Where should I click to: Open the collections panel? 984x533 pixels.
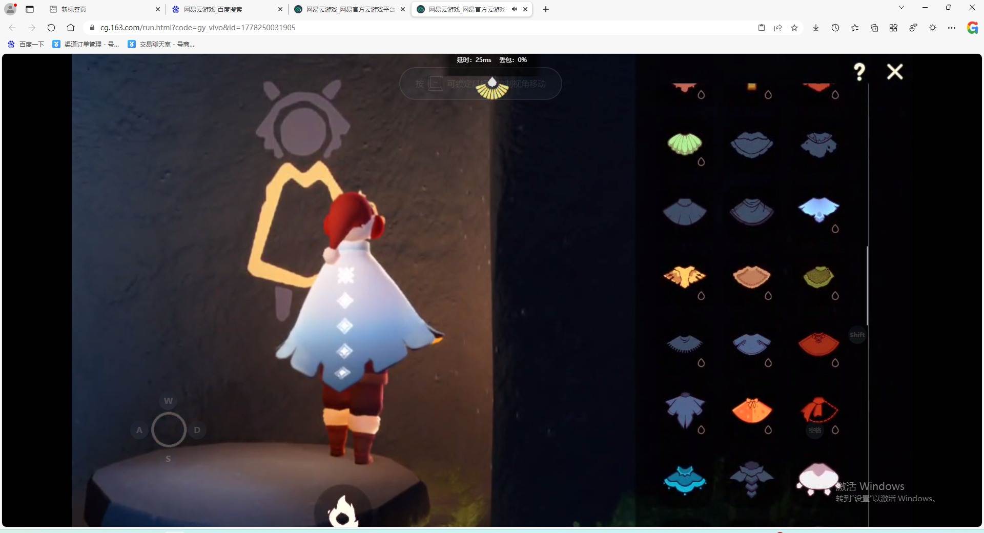(874, 28)
